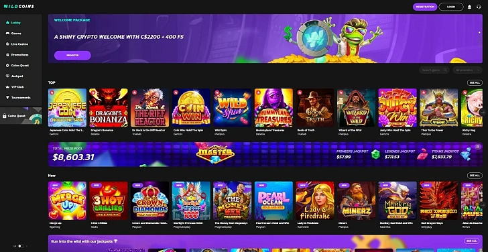Click the search magnifier icon
The image size is (488, 252).
445,70
